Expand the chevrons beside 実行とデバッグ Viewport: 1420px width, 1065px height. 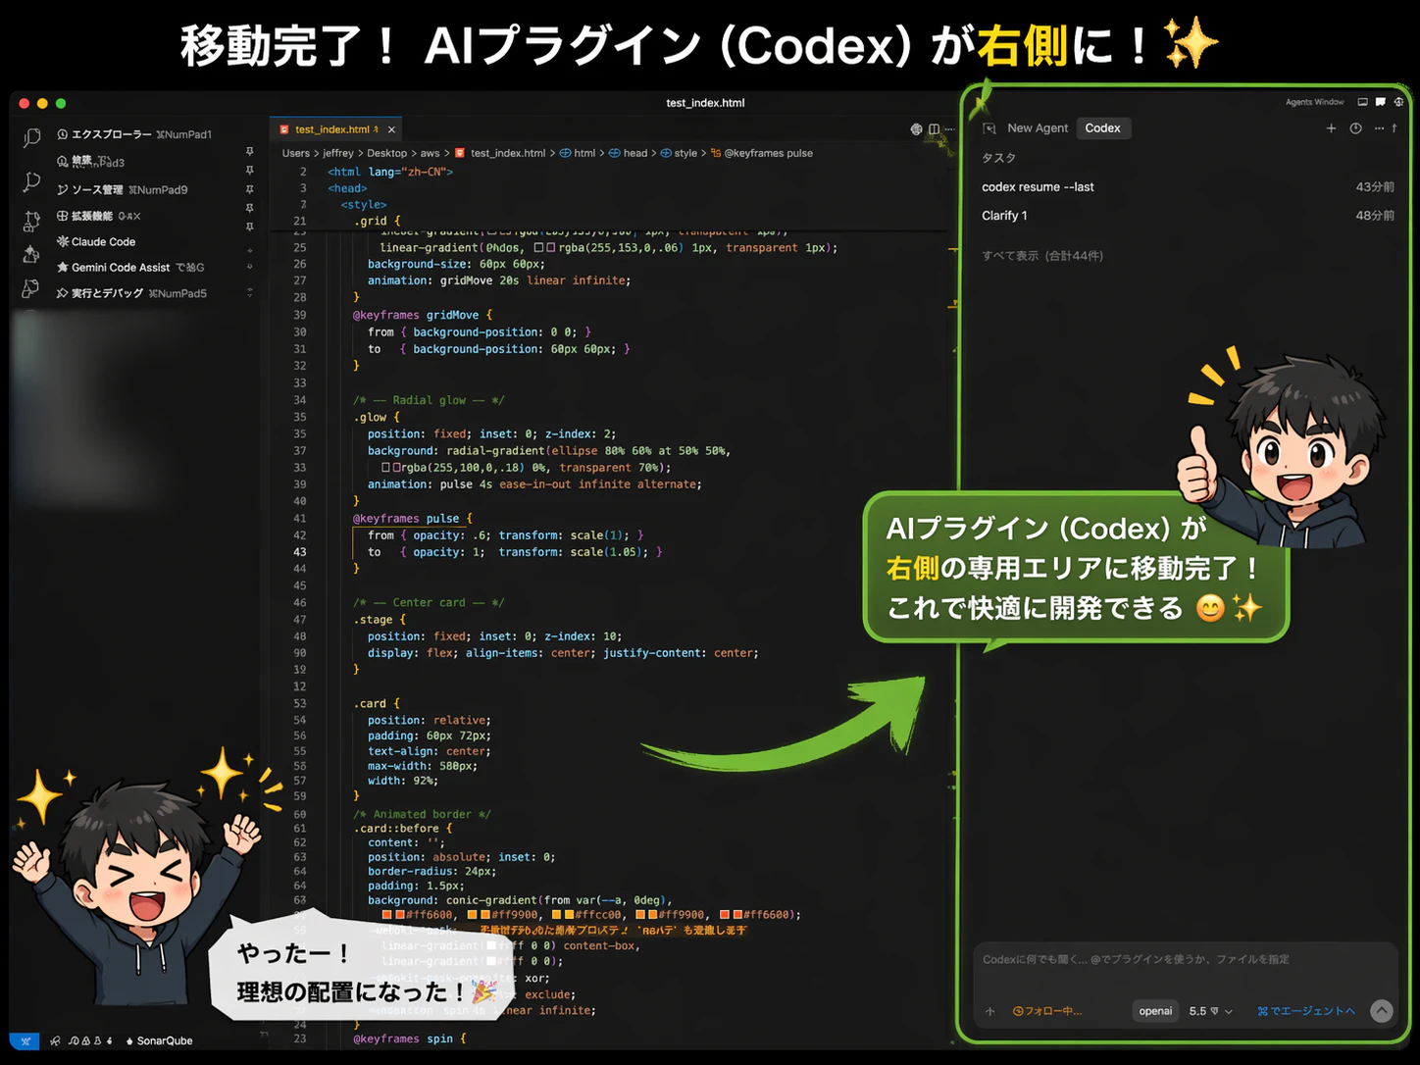[x=249, y=292]
